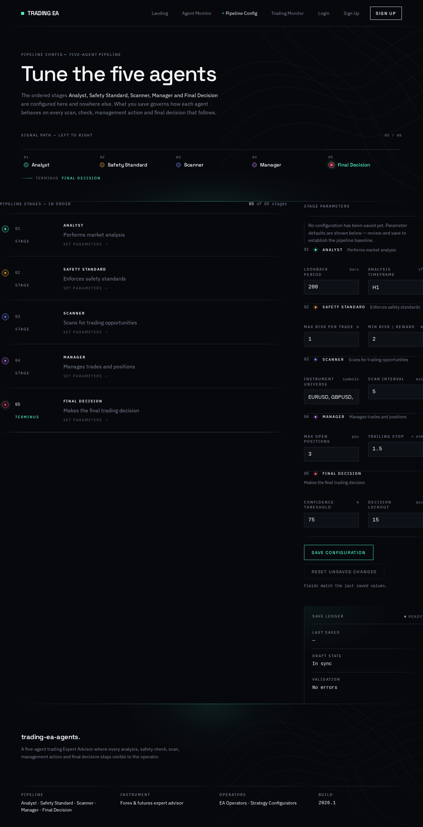Edit the Max Risk Per Trade field
Screen dimensions: 423x827
pos(331,339)
